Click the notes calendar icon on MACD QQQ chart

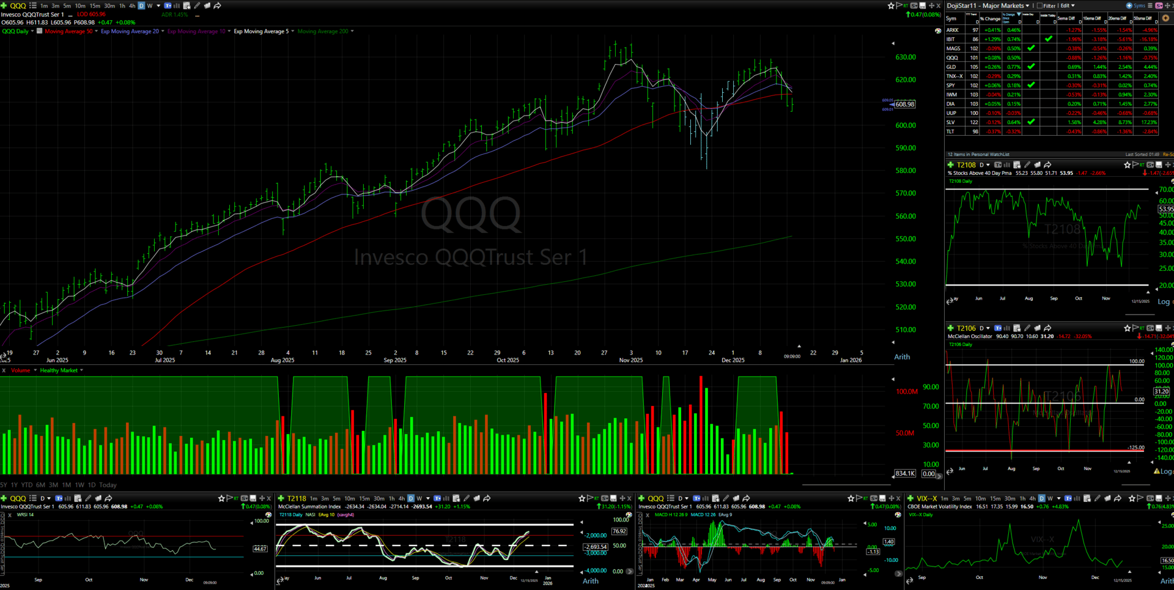[x=715, y=498]
